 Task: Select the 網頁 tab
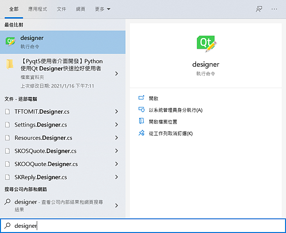pyautogui.click(x=81, y=9)
